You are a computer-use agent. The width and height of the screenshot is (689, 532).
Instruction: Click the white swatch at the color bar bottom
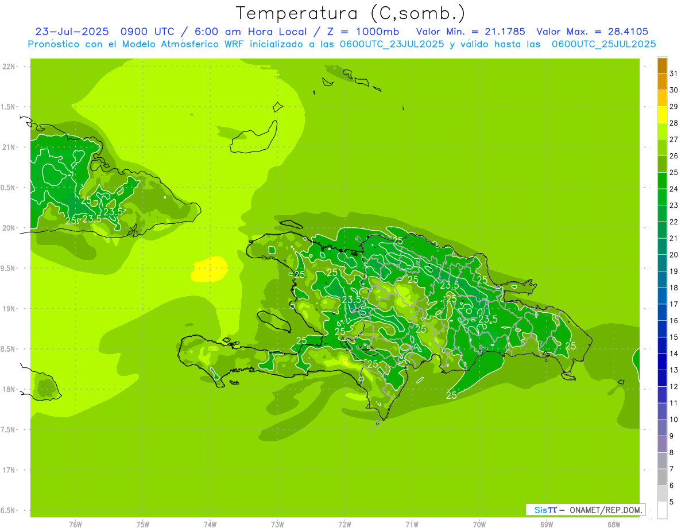662,510
